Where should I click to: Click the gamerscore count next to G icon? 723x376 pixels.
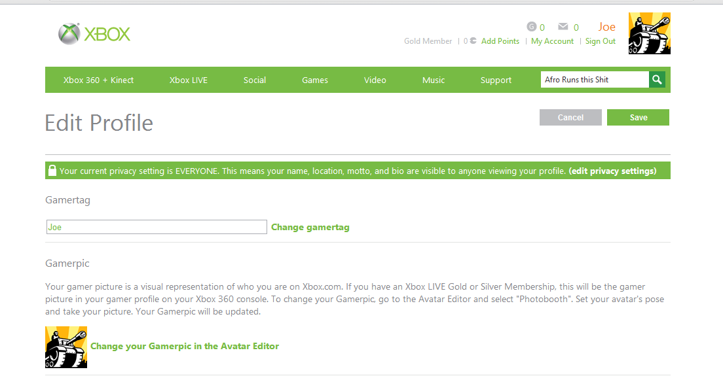542,27
